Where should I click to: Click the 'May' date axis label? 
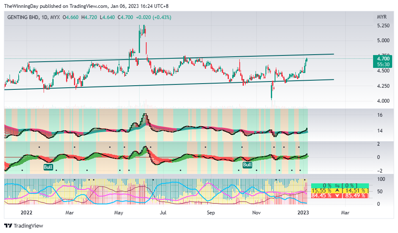(x=118, y=212)
